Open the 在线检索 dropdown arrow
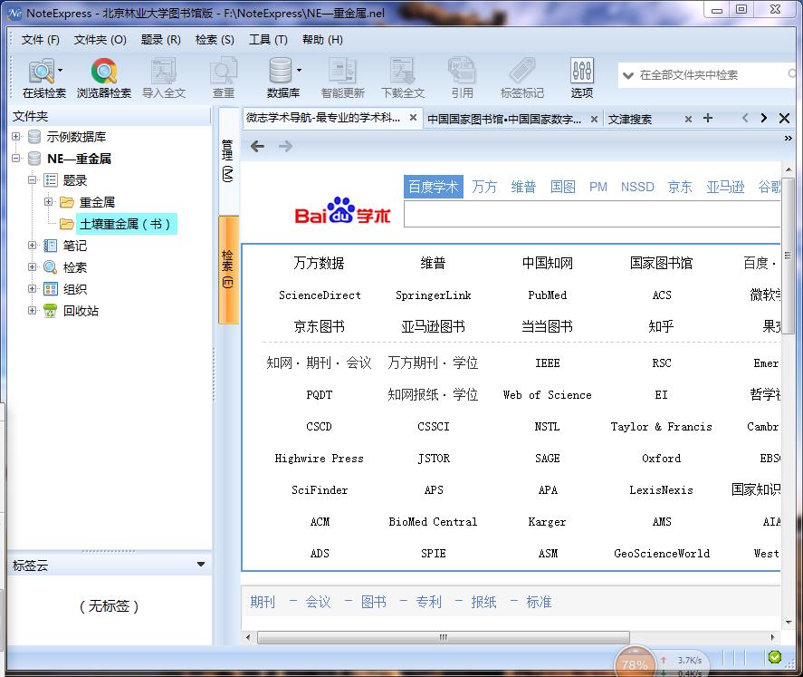Image resolution: width=803 pixels, height=677 pixels. (x=61, y=70)
